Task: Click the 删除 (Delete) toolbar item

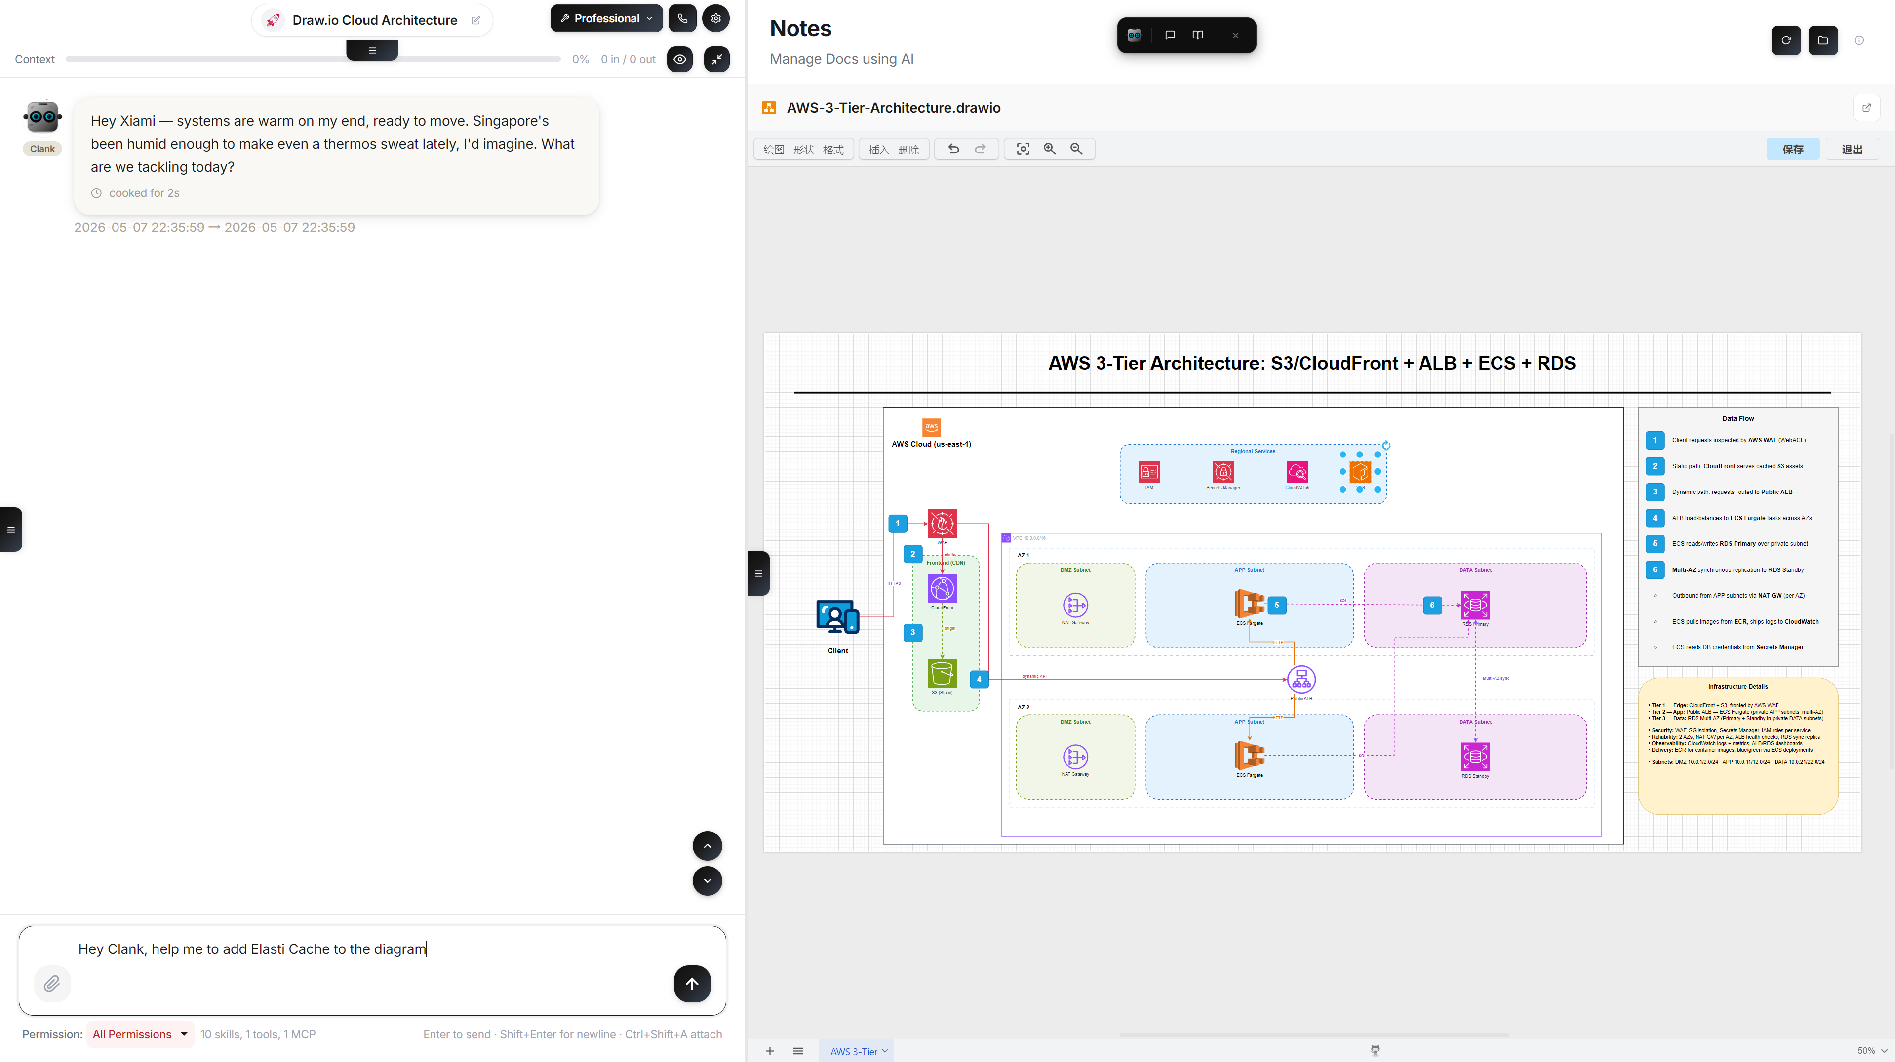Action: click(x=909, y=150)
